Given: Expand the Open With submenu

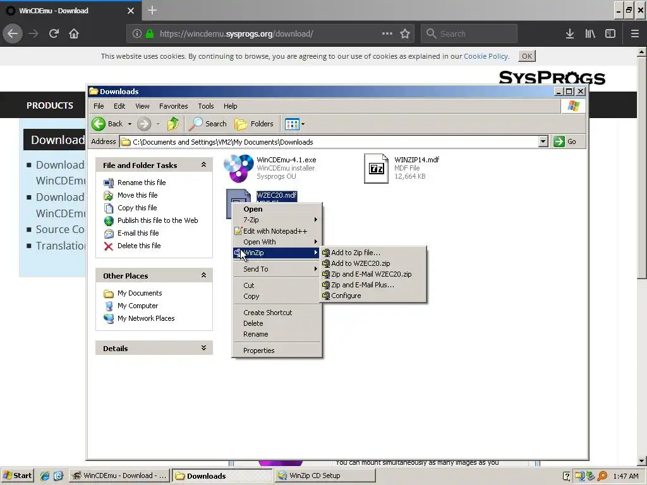Looking at the screenshot, I should coord(277,242).
